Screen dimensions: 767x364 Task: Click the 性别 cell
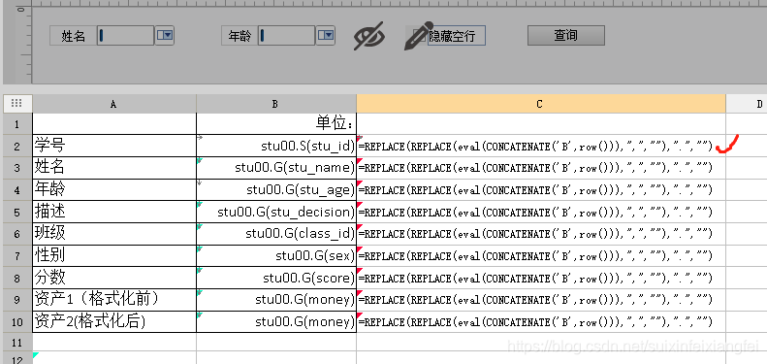pyautogui.click(x=114, y=256)
